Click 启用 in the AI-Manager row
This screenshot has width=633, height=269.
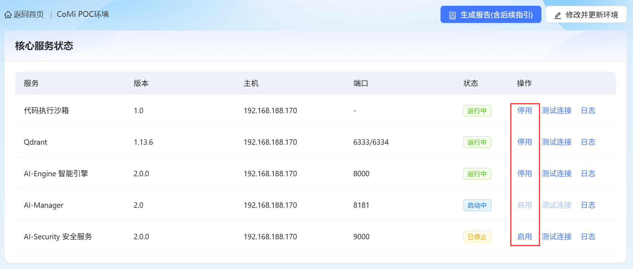(525, 205)
